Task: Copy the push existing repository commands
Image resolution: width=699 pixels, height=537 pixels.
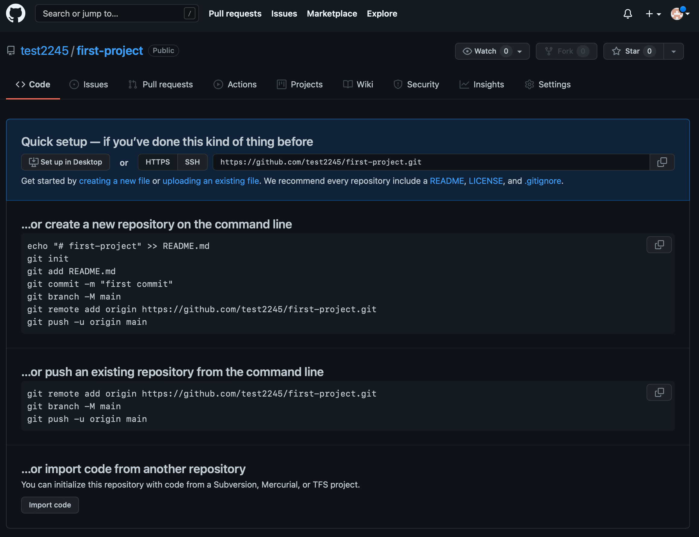Action: (x=659, y=392)
